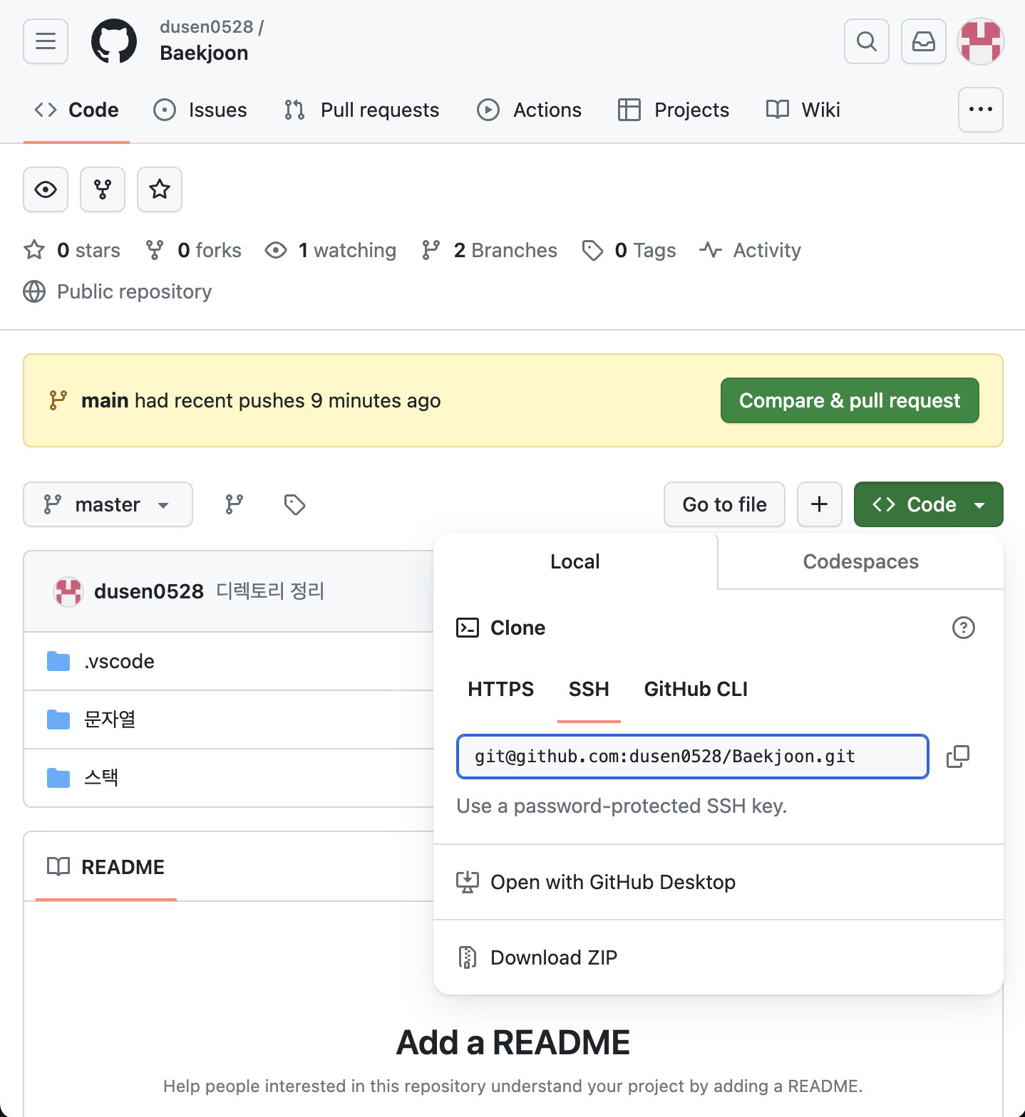
Task: Open the 문자열 folder
Action: coord(110,719)
